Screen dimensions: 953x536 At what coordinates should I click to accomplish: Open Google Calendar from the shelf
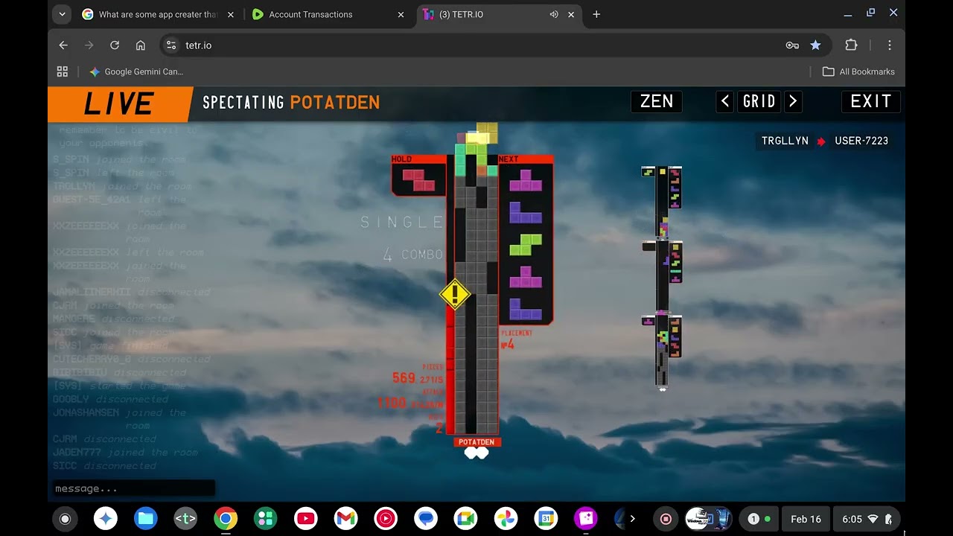[546, 519]
